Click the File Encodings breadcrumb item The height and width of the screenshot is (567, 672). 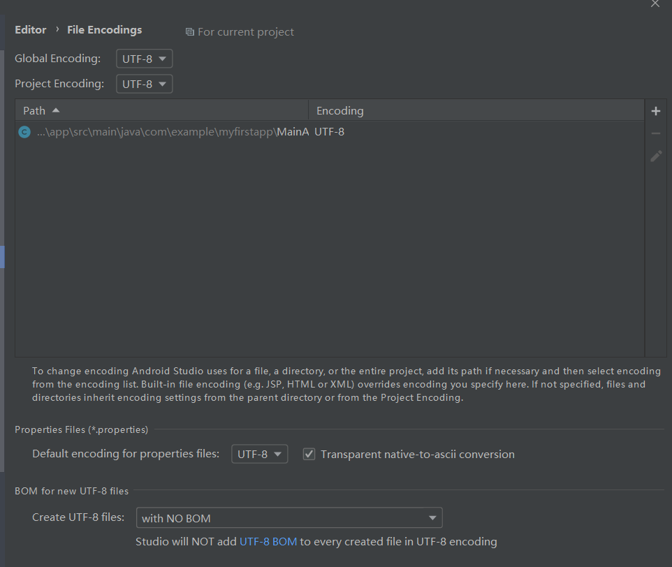click(105, 30)
